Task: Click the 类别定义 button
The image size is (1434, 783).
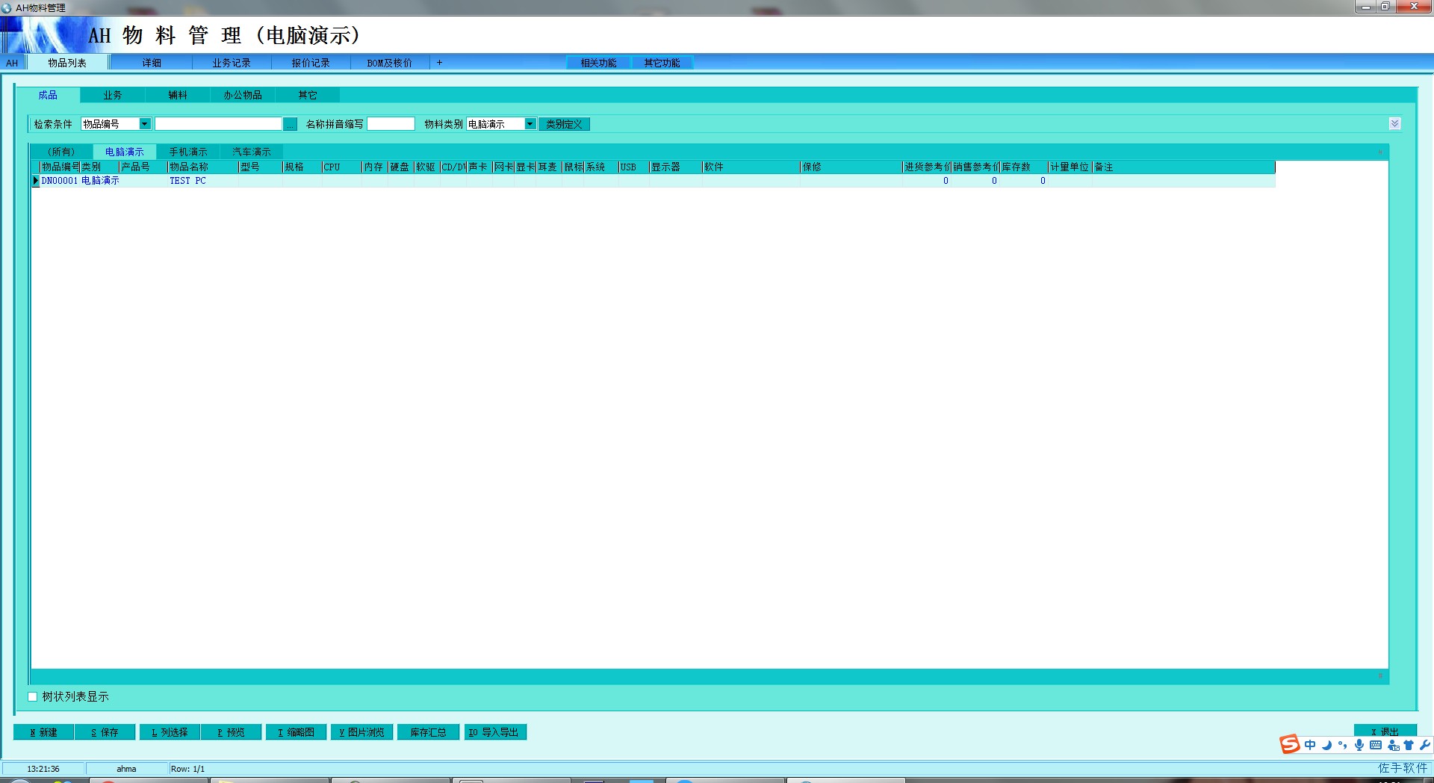Action: [564, 124]
